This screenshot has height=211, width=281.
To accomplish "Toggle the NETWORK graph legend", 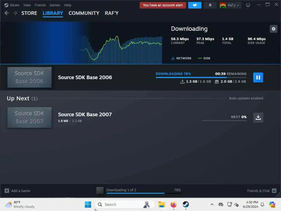I will (x=181, y=58).
